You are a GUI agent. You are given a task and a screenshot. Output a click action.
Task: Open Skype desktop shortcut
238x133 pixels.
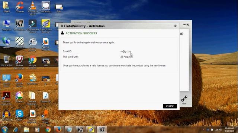click(x=20, y=115)
